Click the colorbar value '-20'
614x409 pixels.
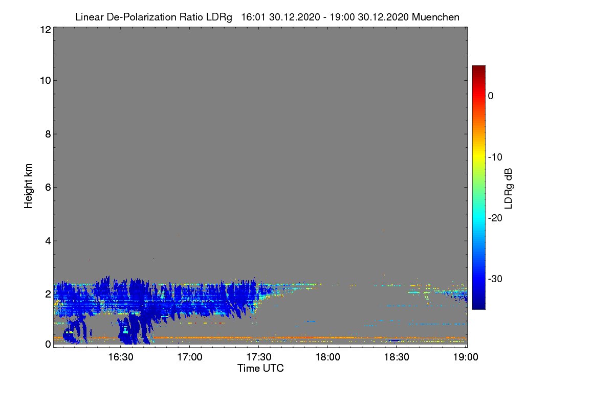(495, 218)
